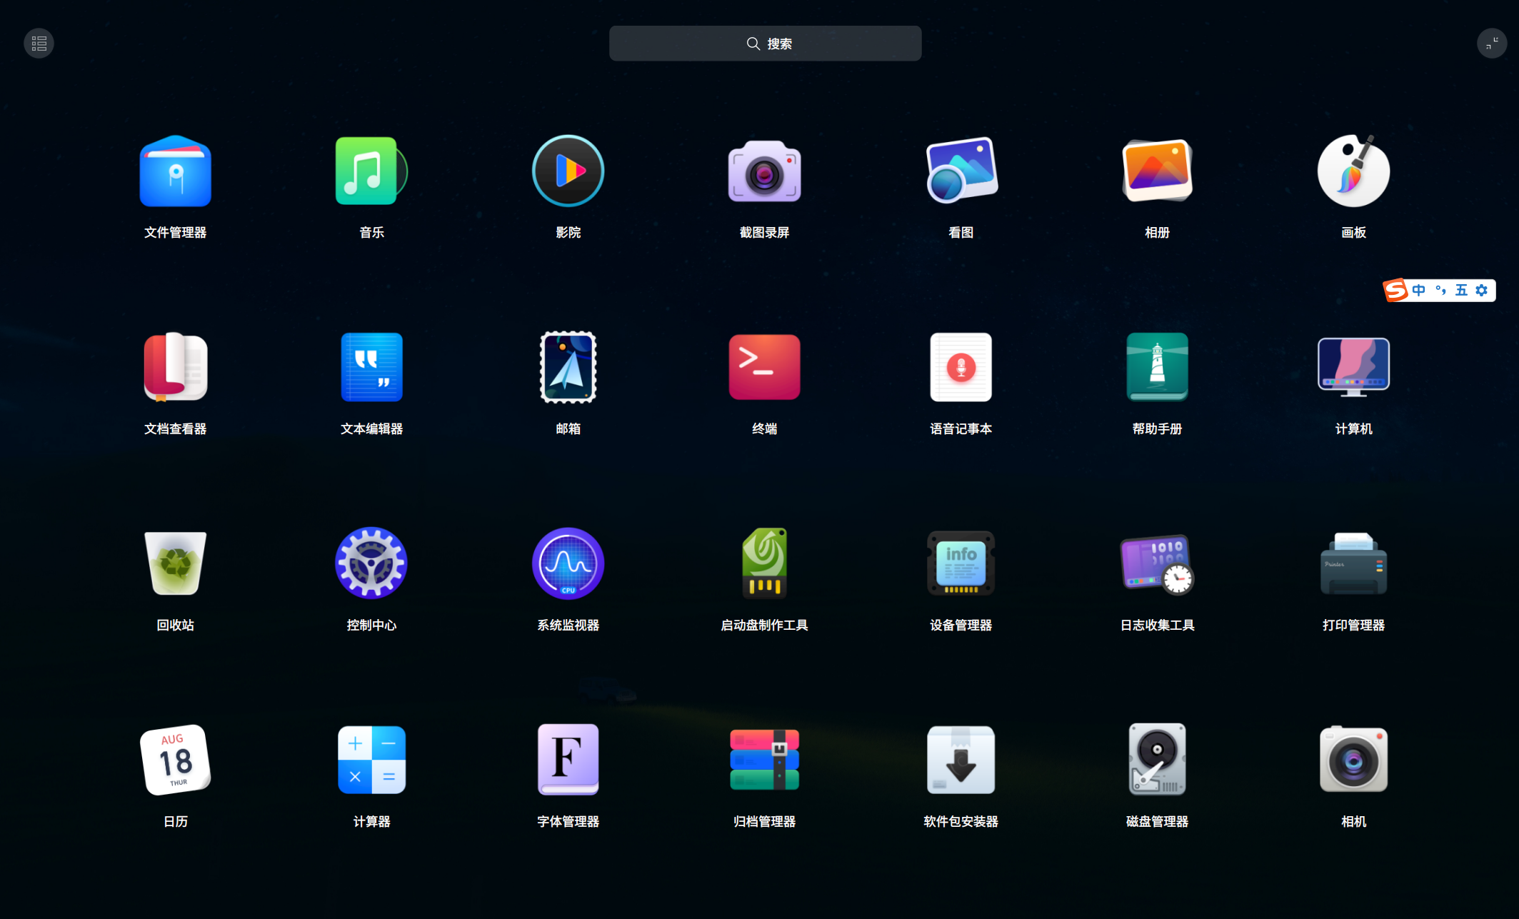Screen dimensions: 1519x919
Task: Open the 打印管理器 print manager
Action: coord(1353,563)
